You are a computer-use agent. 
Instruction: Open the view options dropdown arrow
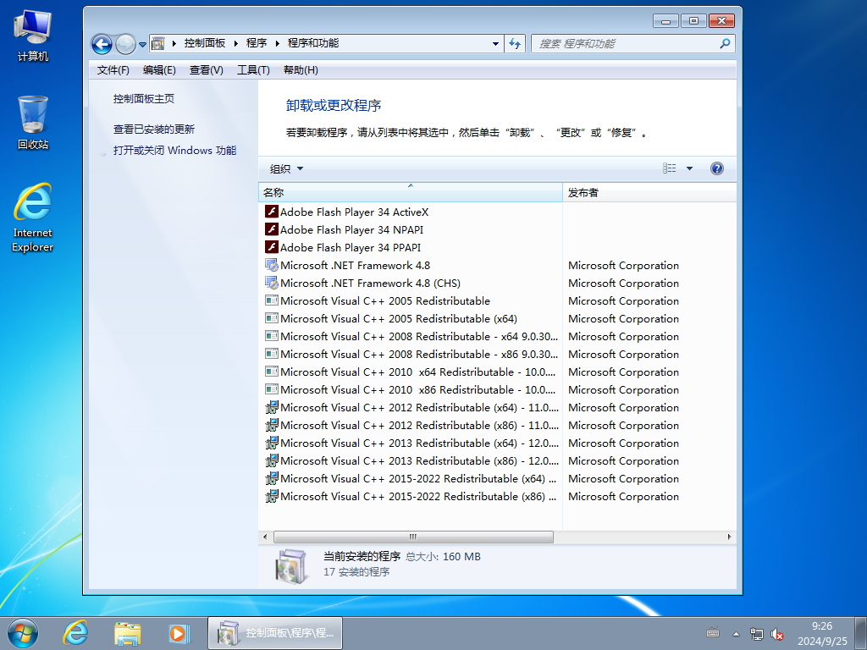pyautogui.click(x=689, y=168)
